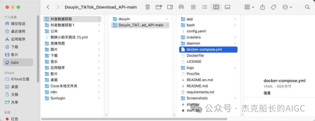Select jiajia home in the sidebar
The height and width of the screenshot is (121, 315).
[x=18, y=63]
